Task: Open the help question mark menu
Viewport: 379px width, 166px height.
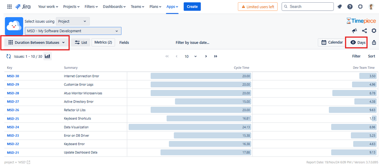Action: tap(350, 7)
